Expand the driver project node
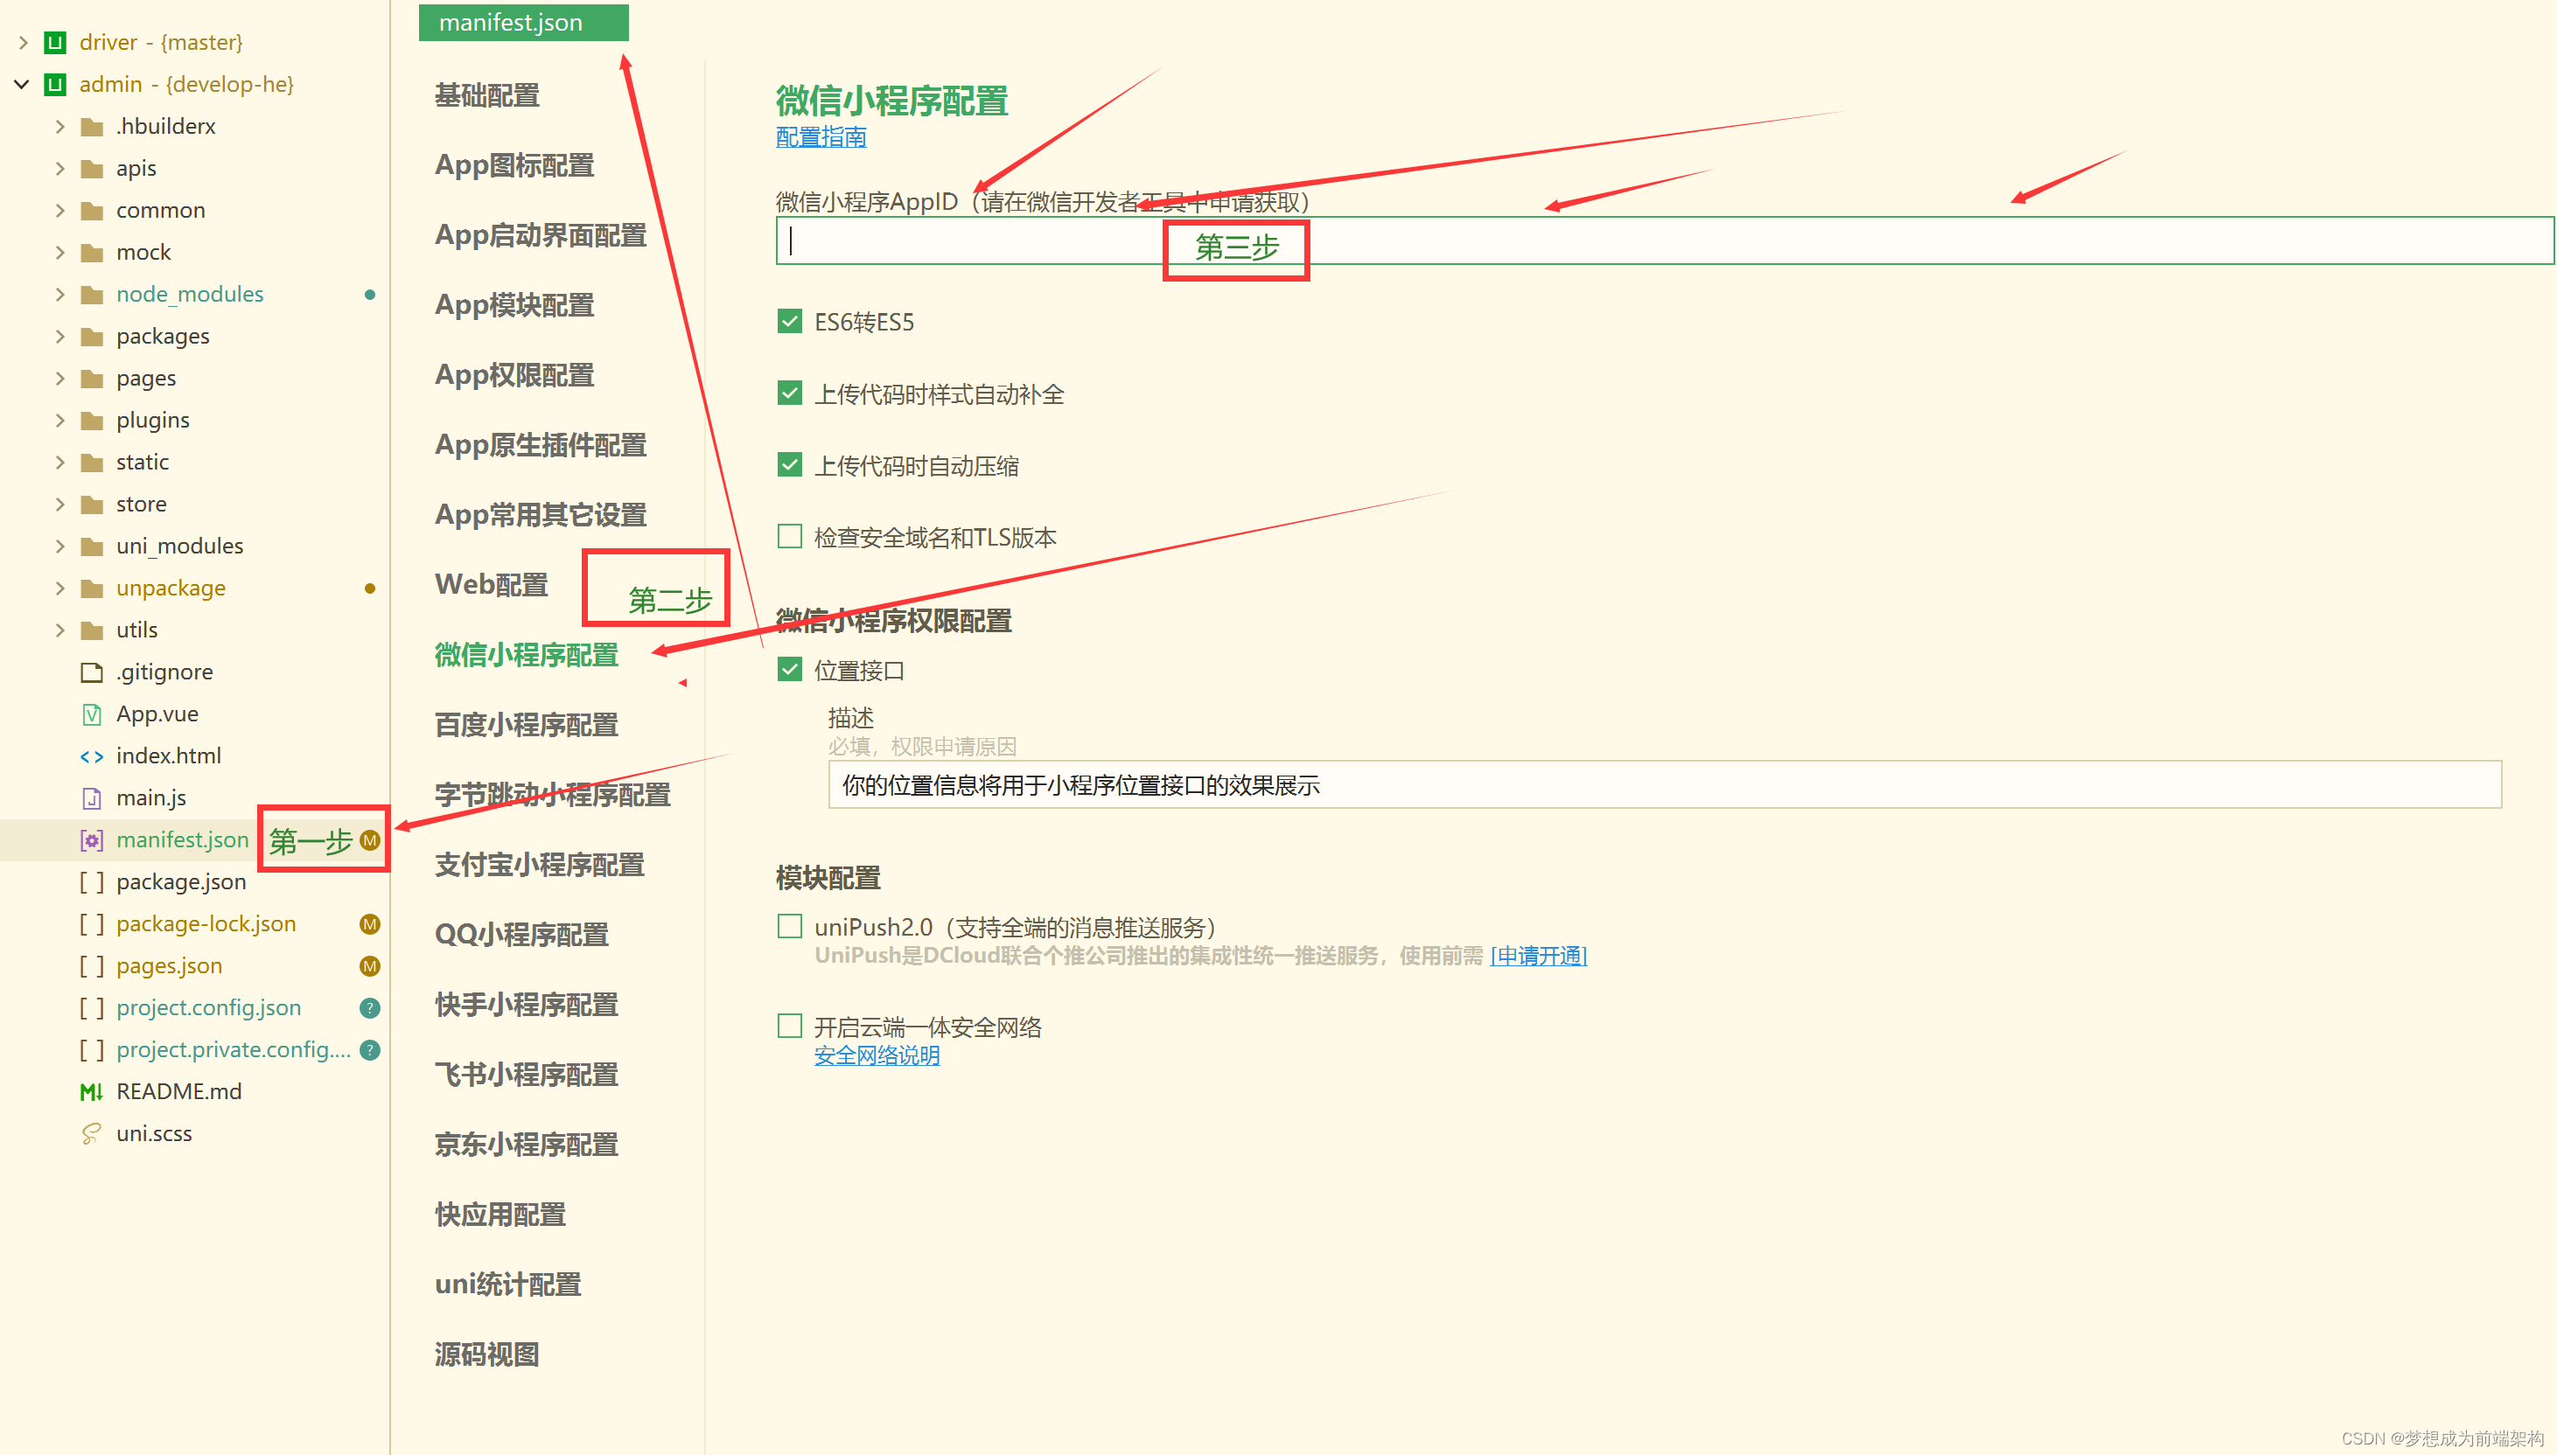This screenshot has width=2557, height=1455. coord(23,43)
